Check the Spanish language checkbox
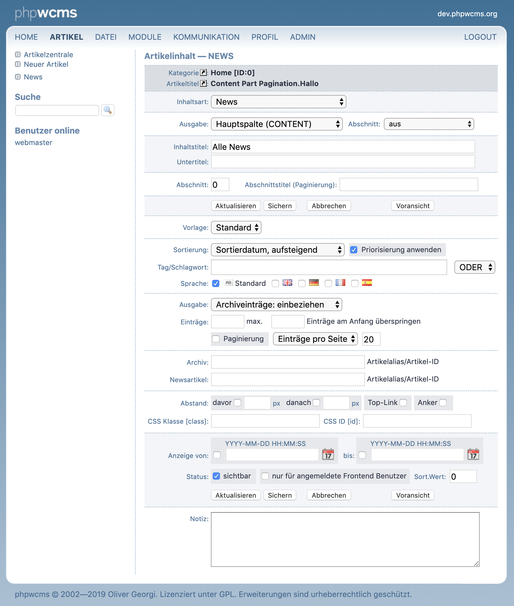514x606 pixels. point(355,283)
